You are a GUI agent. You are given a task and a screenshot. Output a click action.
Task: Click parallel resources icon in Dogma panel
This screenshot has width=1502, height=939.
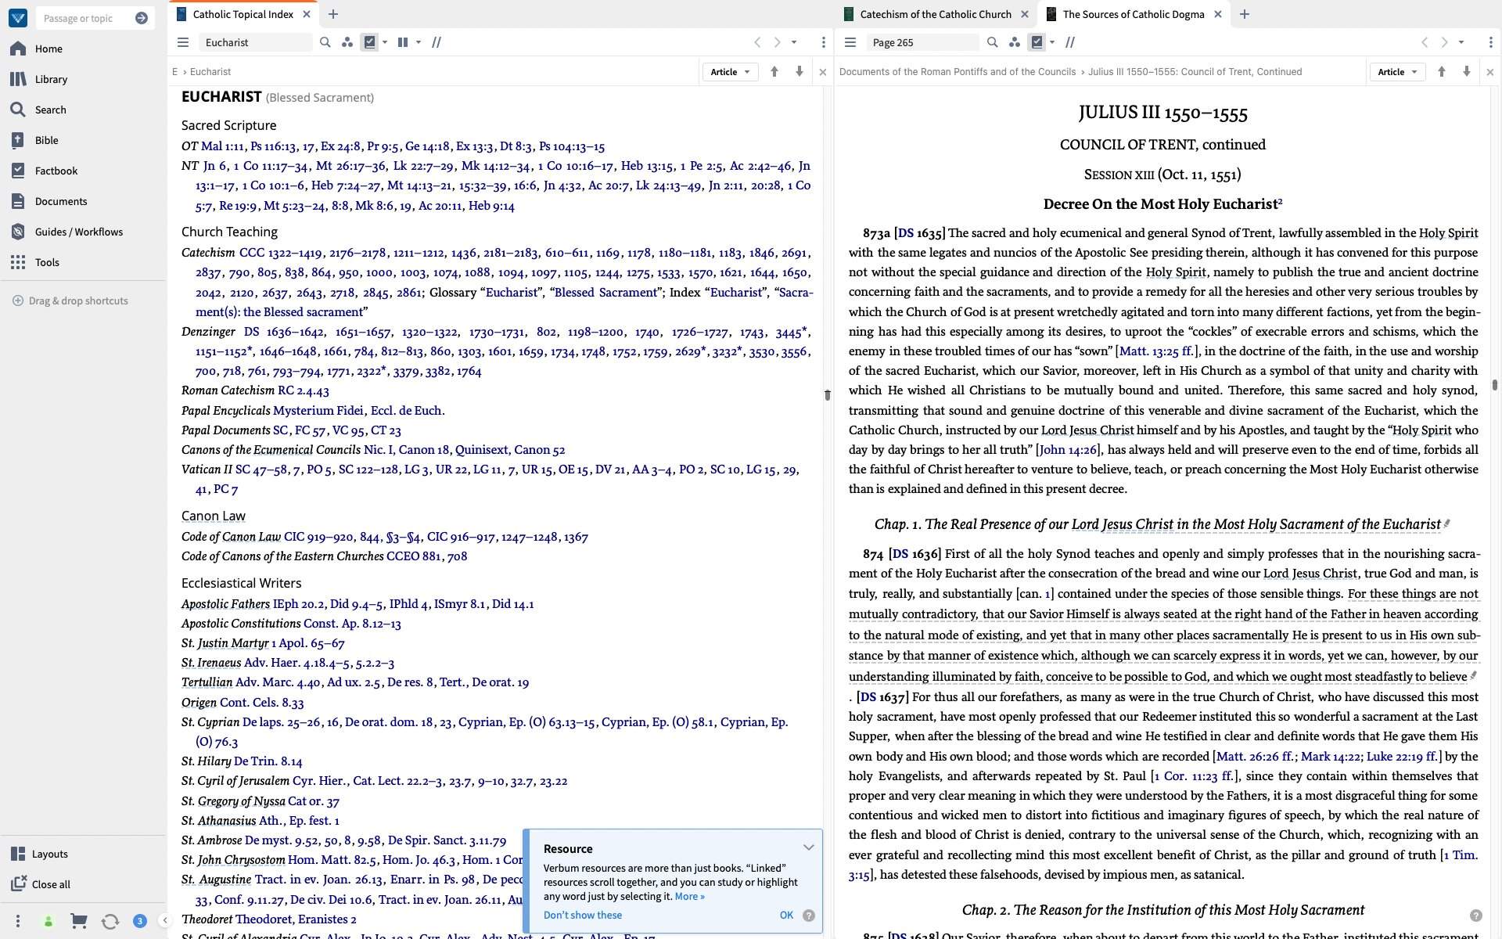click(x=1070, y=42)
